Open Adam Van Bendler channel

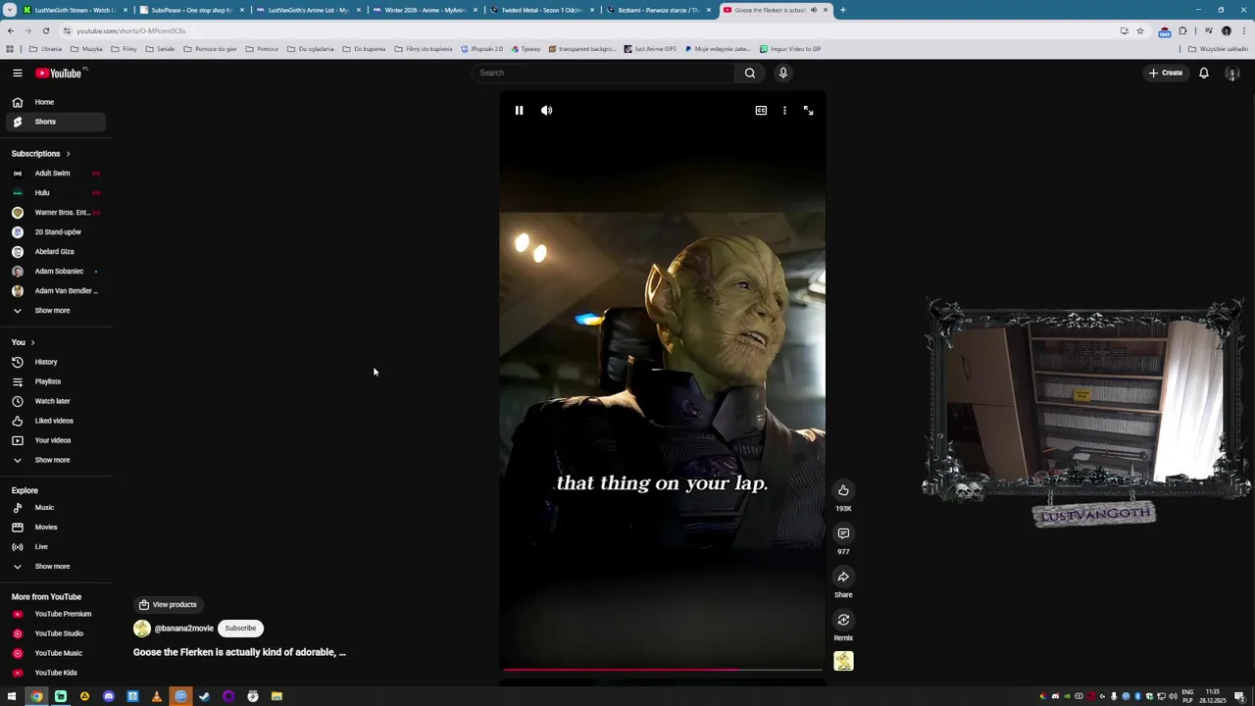pos(54,291)
